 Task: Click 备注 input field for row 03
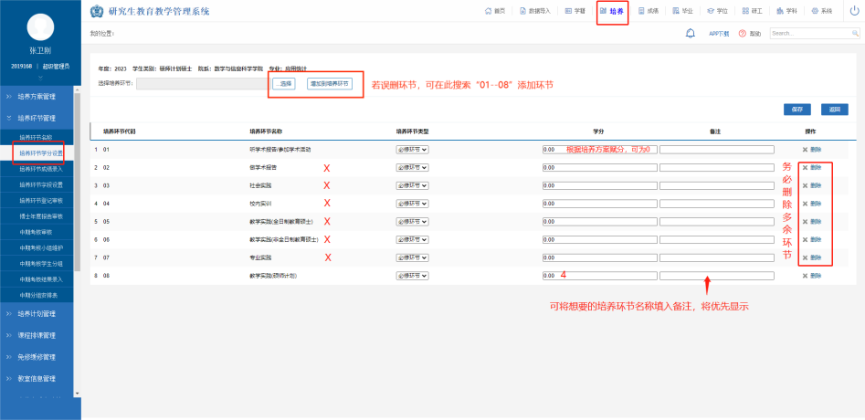716,185
